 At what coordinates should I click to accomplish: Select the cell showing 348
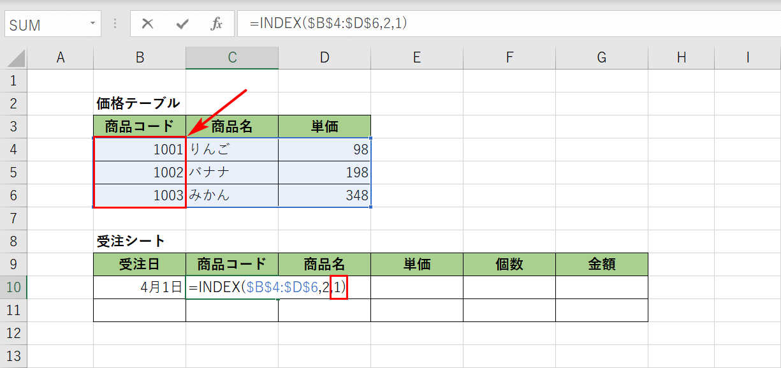tap(324, 195)
